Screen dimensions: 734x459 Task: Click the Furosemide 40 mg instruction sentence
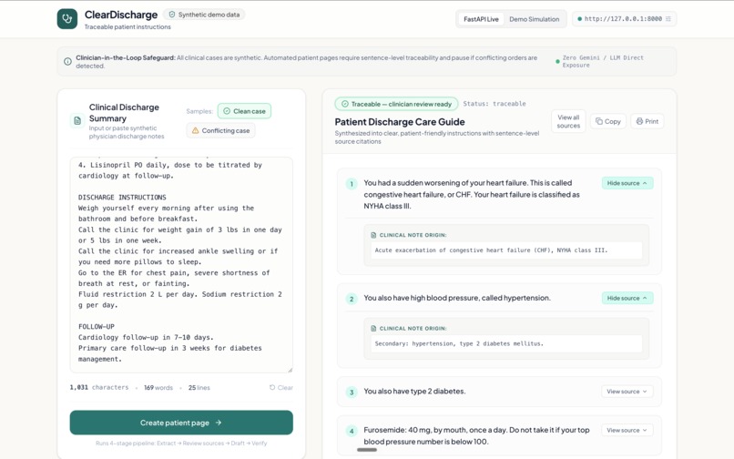coord(476,435)
